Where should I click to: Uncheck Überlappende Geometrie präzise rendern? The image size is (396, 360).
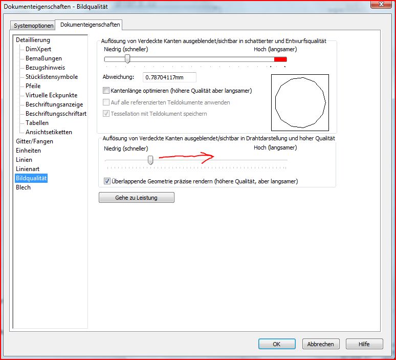(107, 181)
